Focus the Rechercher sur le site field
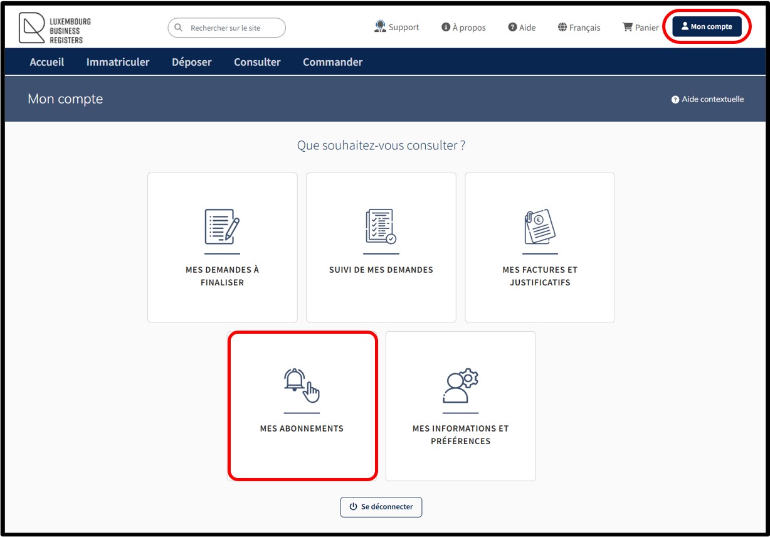This screenshot has width=770, height=537. [232, 28]
